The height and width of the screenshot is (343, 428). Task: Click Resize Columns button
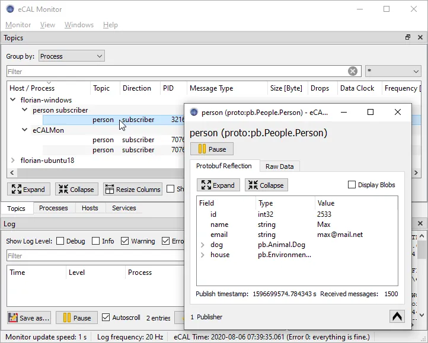[133, 189]
